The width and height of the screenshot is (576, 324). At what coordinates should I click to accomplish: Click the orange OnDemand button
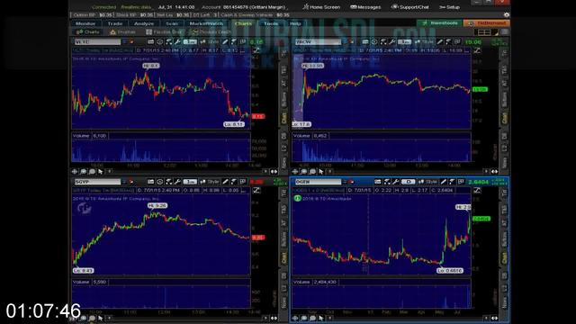pyautogui.click(x=486, y=23)
